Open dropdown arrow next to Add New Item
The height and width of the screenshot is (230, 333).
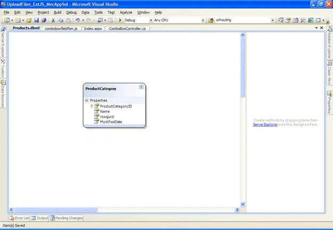pos(23,20)
